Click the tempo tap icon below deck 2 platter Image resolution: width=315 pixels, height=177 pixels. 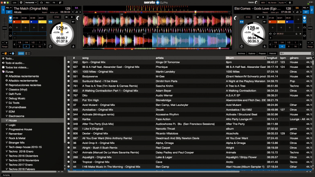[242, 46]
